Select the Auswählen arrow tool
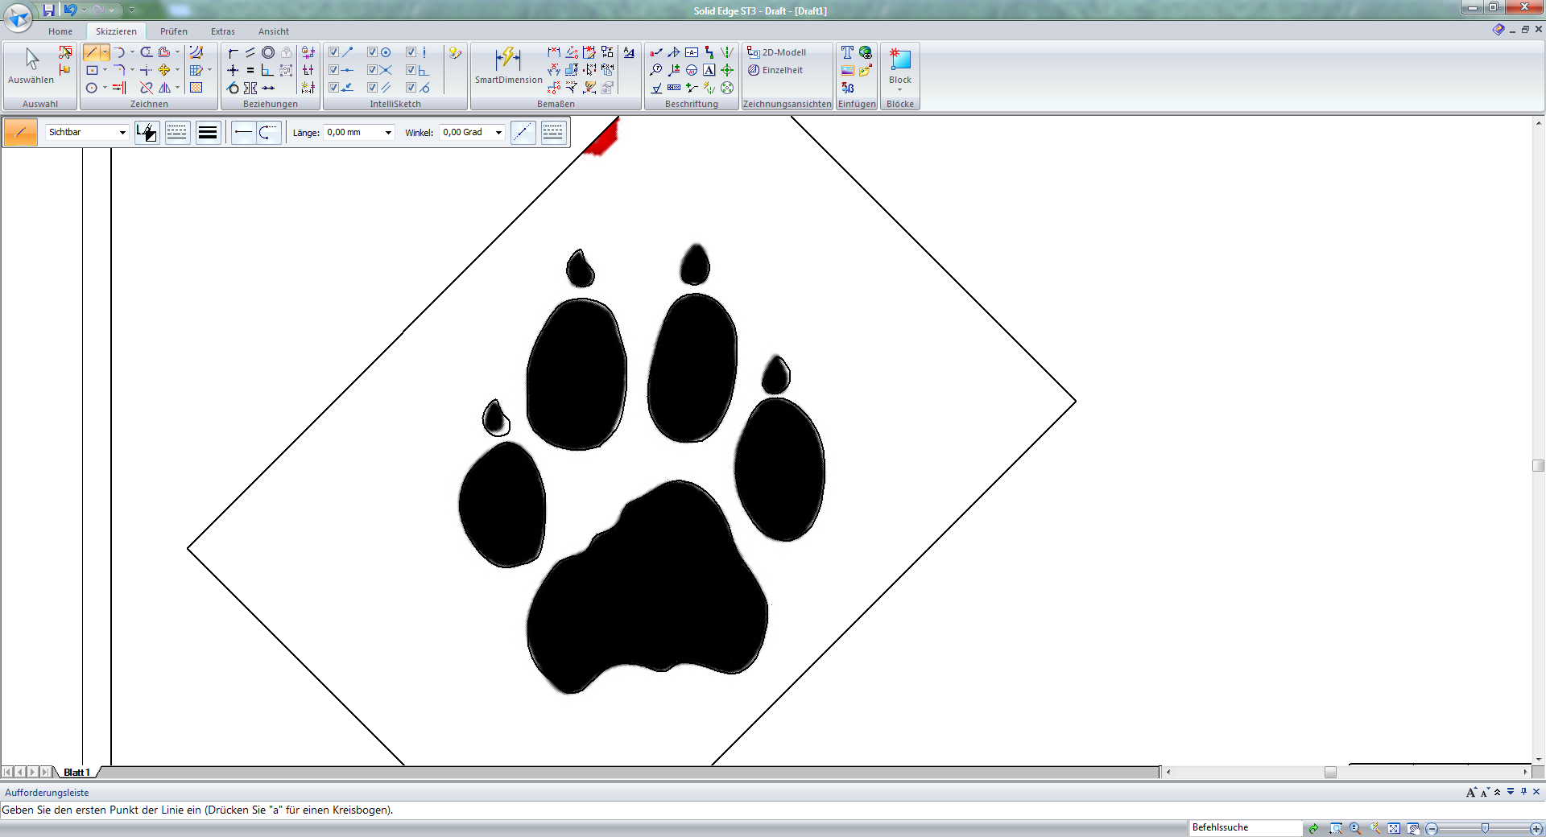The image size is (1546, 837). click(31, 65)
